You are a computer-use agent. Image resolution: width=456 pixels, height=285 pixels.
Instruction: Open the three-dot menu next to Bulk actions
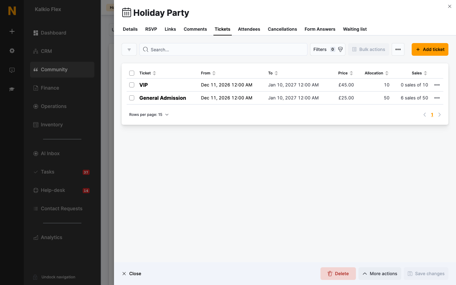398,49
